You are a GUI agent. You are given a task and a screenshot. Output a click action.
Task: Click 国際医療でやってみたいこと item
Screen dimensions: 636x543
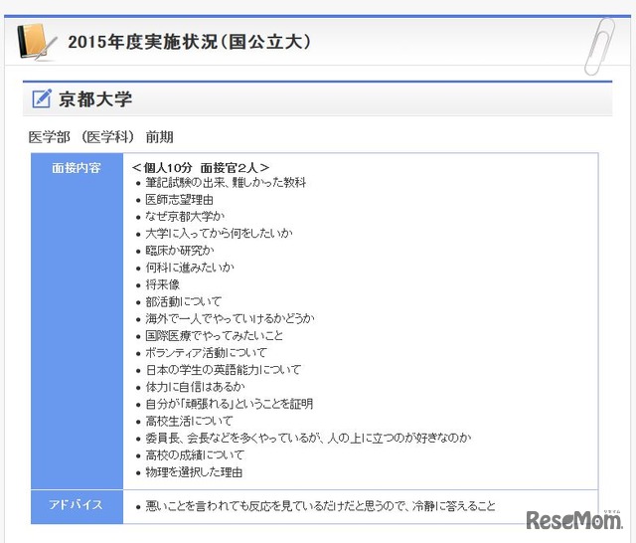(x=215, y=335)
